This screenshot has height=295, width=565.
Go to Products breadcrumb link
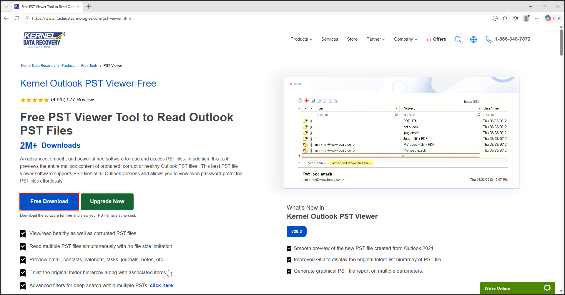click(x=68, y=66)
